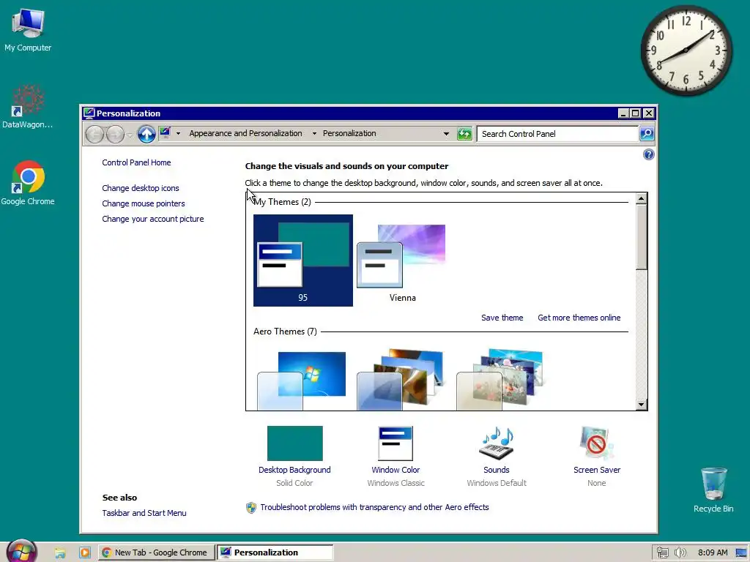
Task: Open Change your account picture link
Action: 152,219
